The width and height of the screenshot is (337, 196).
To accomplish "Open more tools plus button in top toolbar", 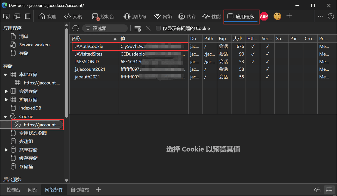I will (x=289, y=16).
